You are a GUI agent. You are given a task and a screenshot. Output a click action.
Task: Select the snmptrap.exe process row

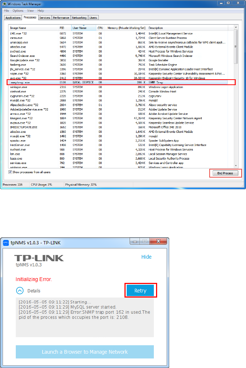[x=119, y=83]
